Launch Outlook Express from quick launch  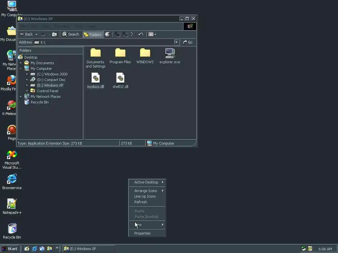[x=42, y=249]
